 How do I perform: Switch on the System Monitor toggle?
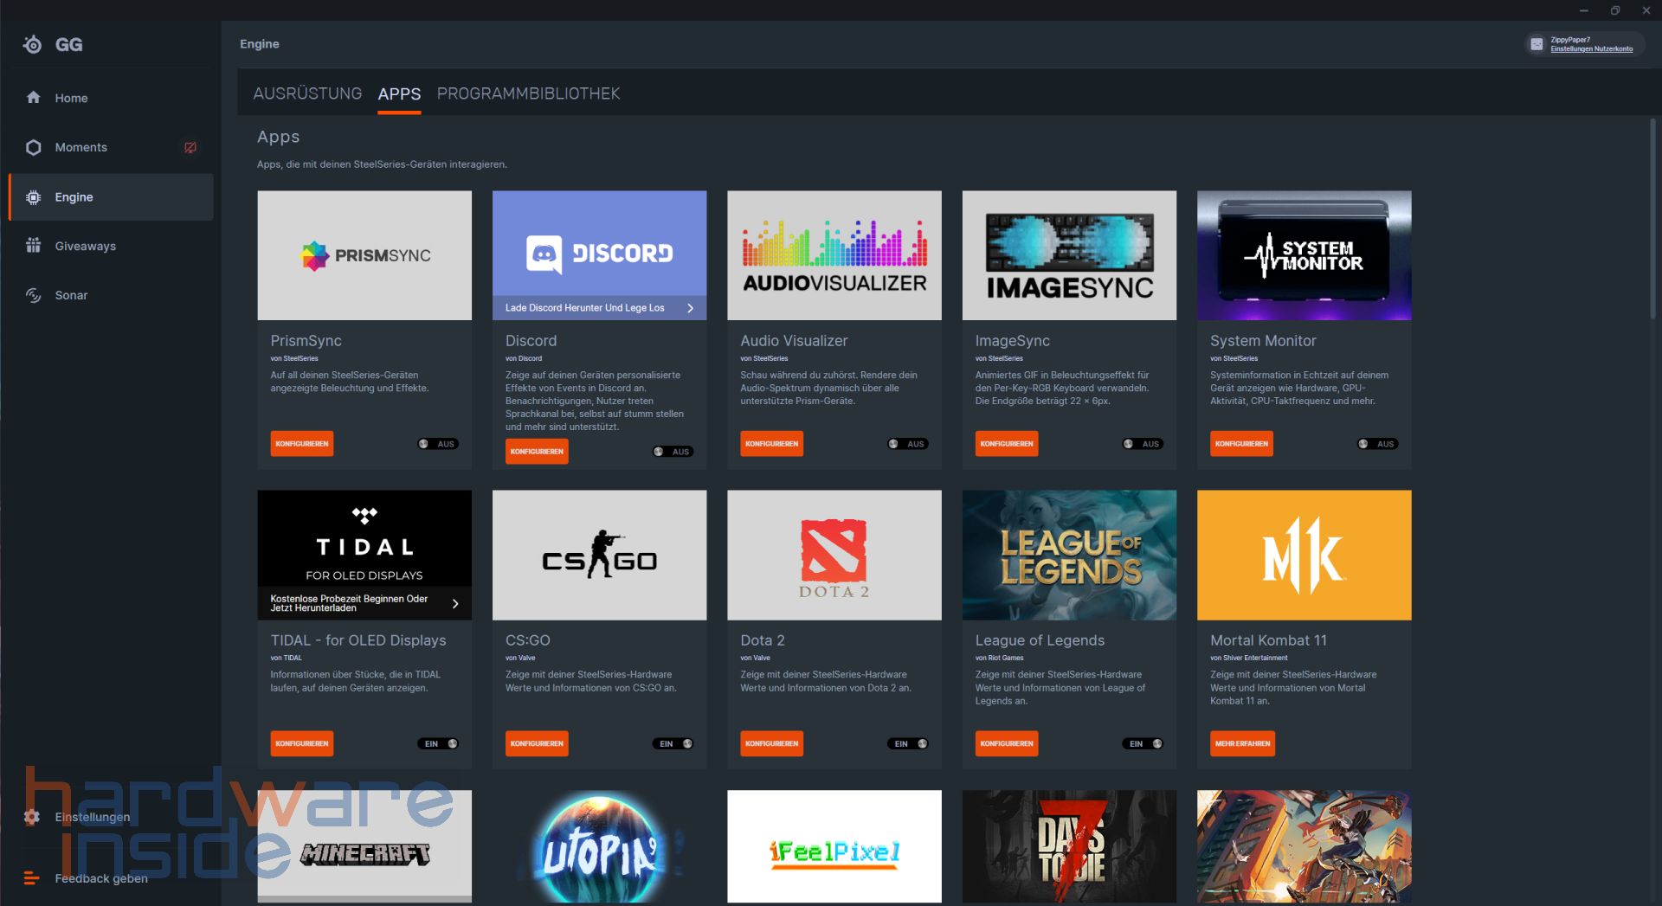point(1376,444)
